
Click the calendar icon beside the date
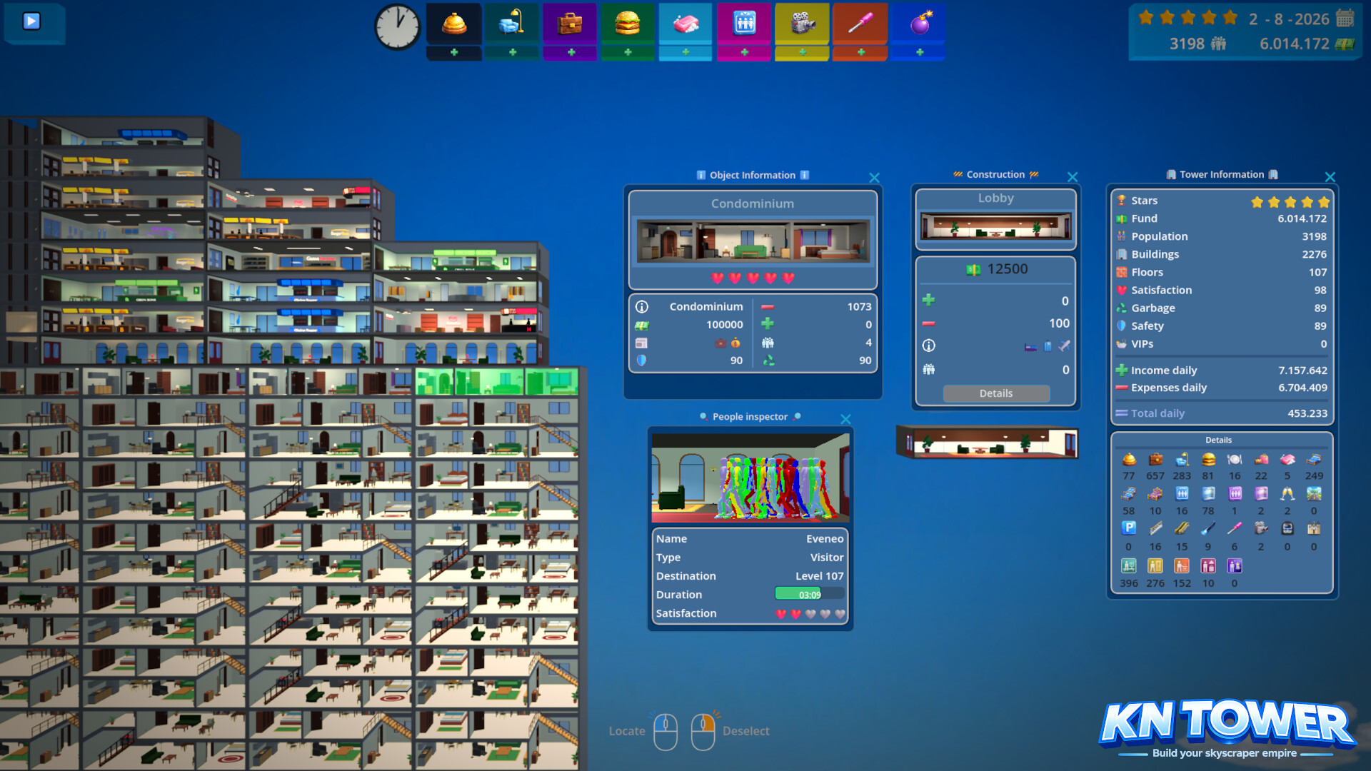[1345, 18]
